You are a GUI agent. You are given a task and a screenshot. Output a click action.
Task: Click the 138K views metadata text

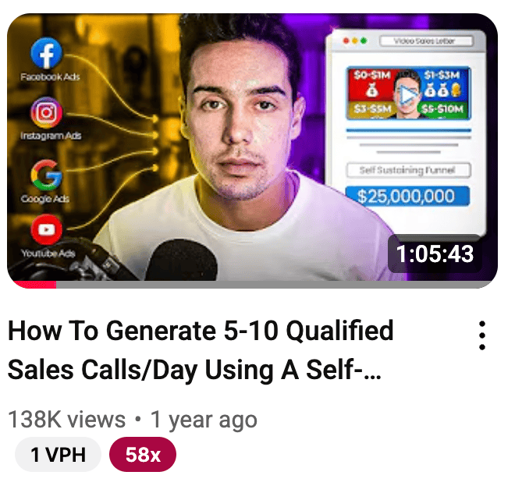click(66, 420)
